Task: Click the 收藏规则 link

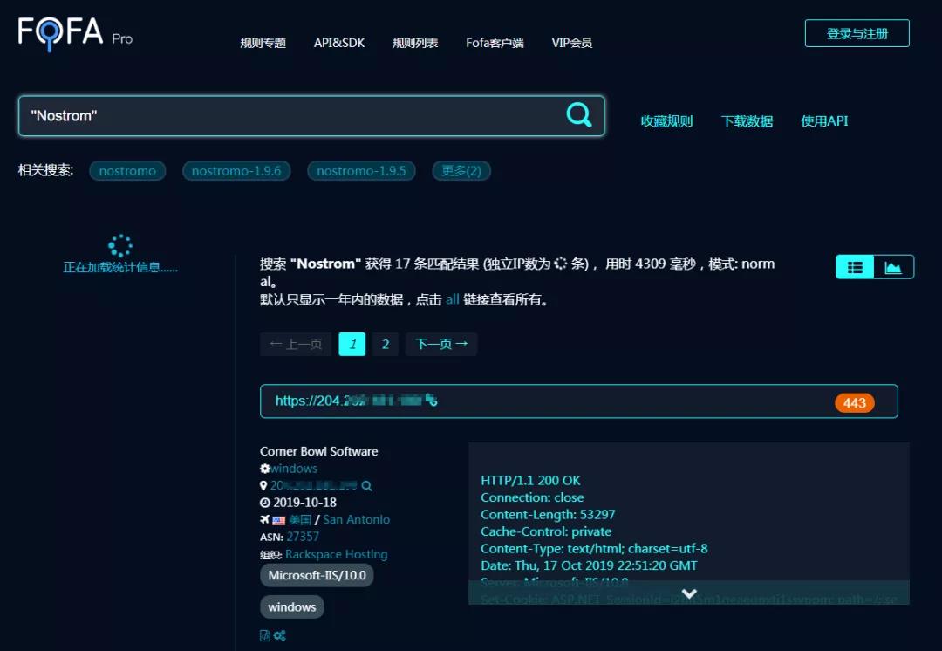Action: pyautogui.click(x=667, y=120)
